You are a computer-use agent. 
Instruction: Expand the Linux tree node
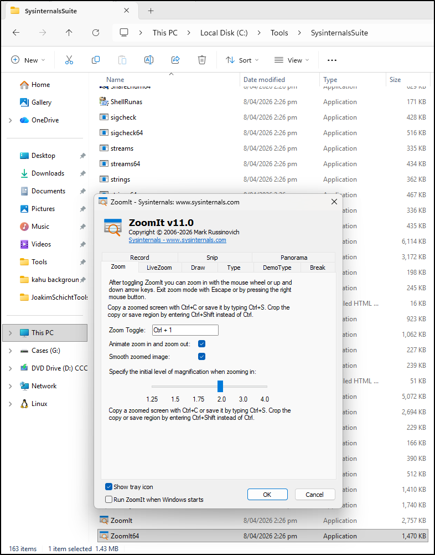click(11, 403)
